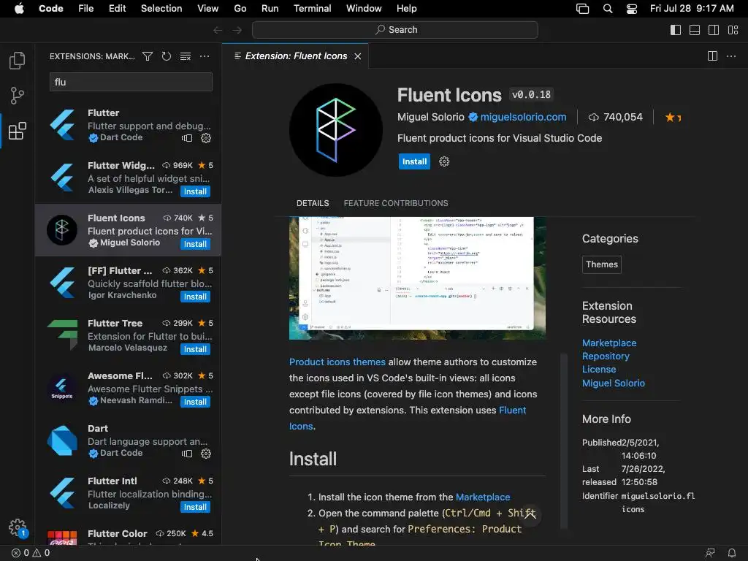
Task: Click the 740,054 install count
Action: pos(615,117)
